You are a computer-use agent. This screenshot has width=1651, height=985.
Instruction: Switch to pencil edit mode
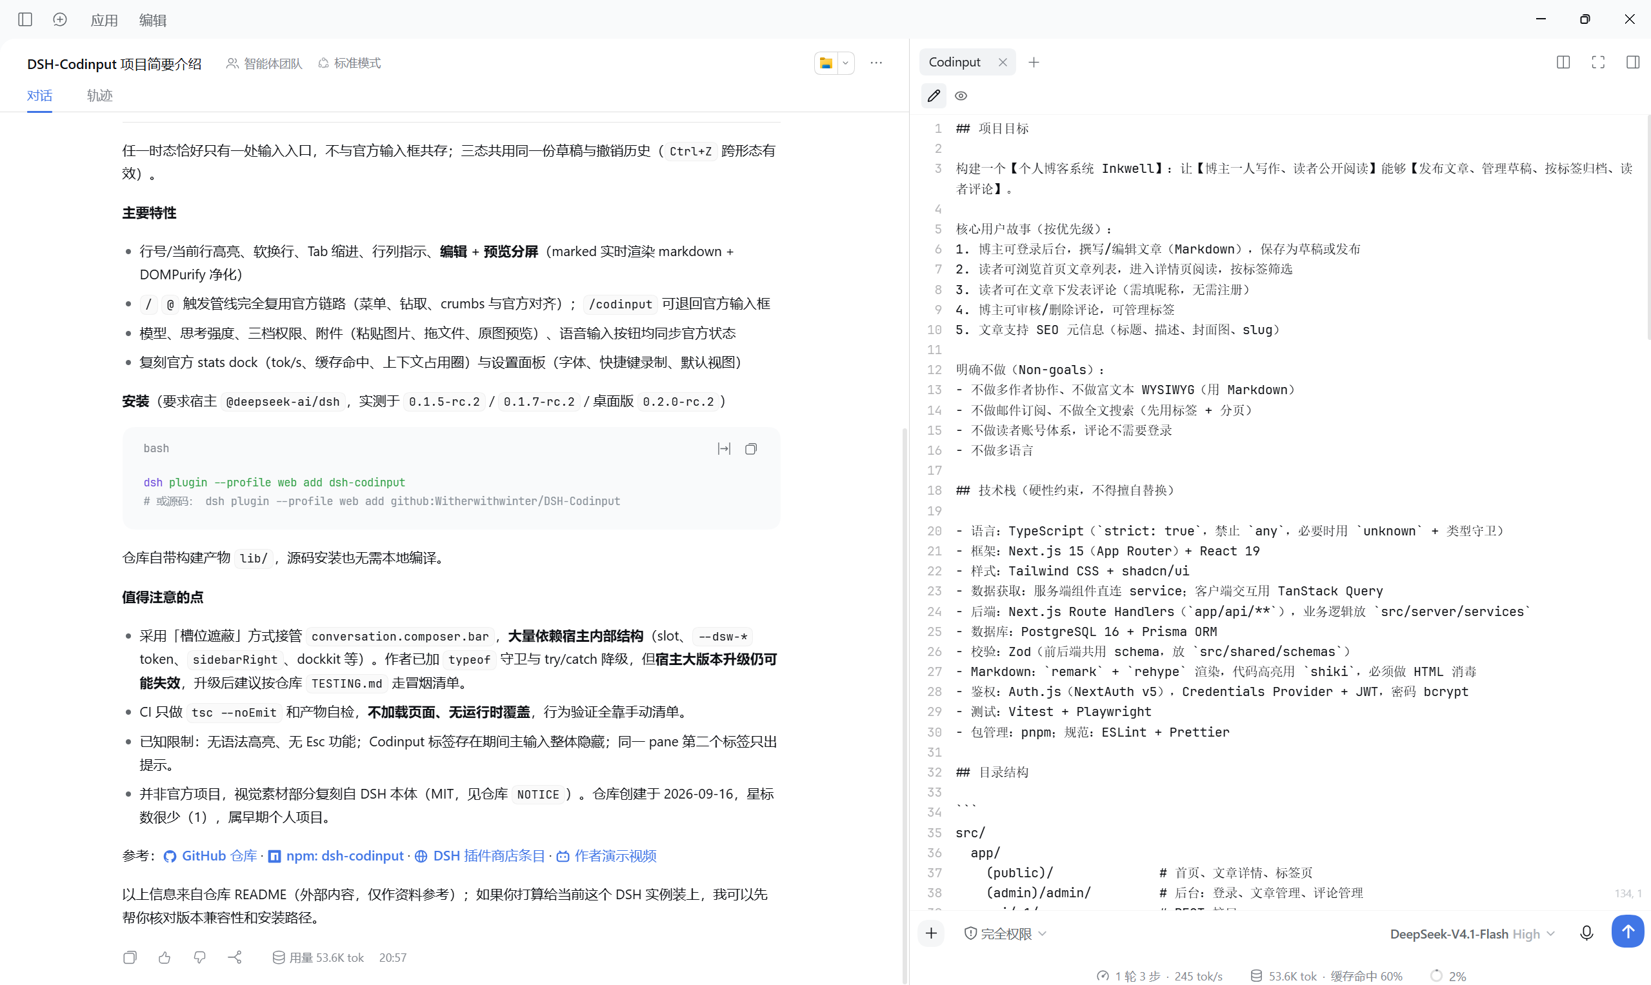(934, 95)
